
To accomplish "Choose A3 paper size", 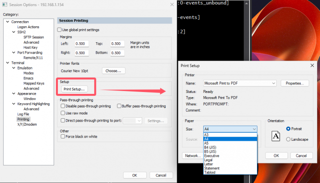I will [230, 135].
